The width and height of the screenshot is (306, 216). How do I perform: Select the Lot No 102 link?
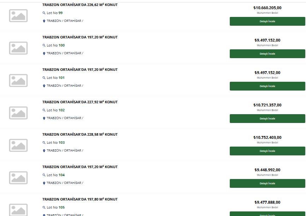coord(56,110)
